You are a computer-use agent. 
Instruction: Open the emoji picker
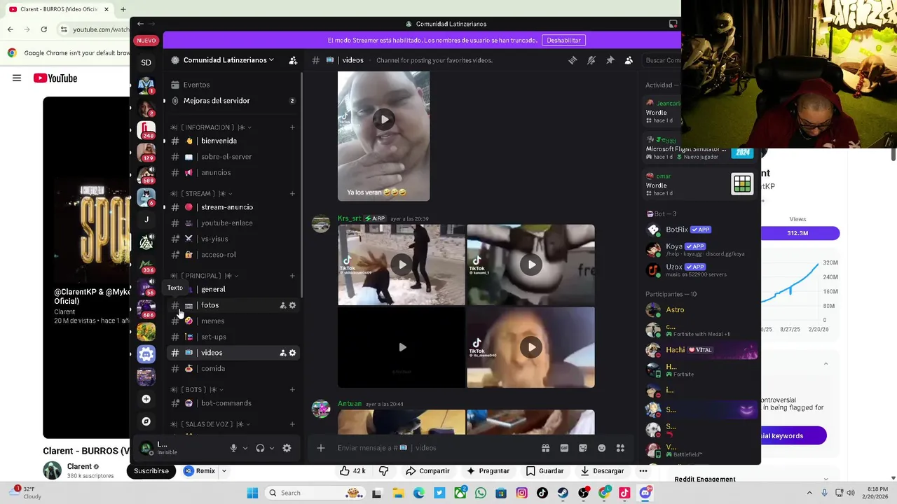click(601, 448)
